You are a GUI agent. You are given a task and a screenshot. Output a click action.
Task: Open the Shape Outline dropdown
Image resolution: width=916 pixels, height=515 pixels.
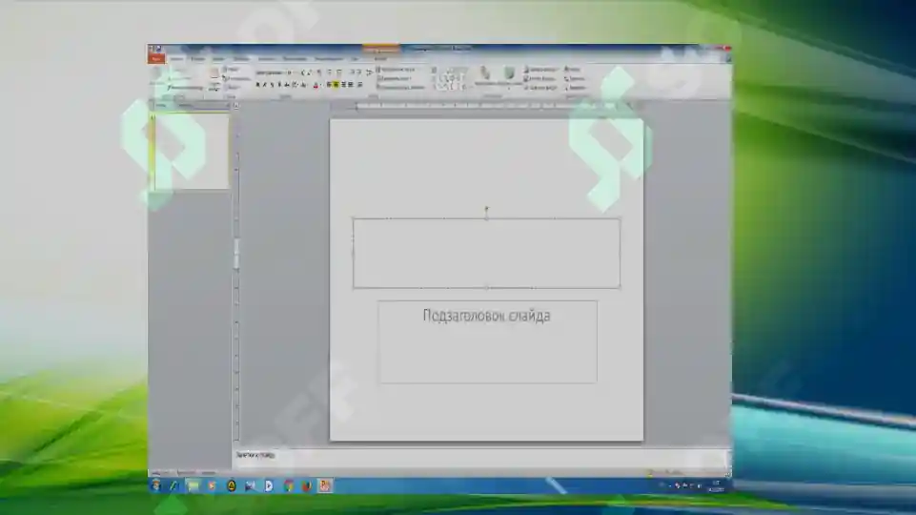pos(539,78)
